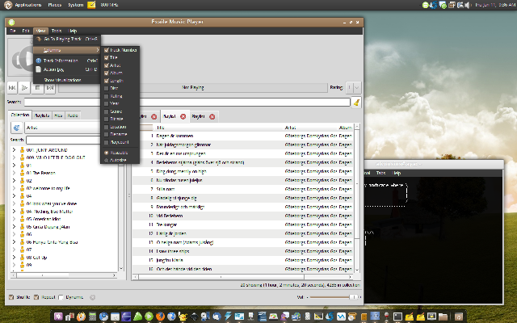Toggle the Shuffle checkbox
The height and width of the screenshot is (323, 517).
pyautogui.click(x=11, y=297)
